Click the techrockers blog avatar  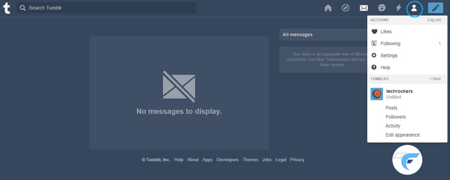[x=377, y=94]
